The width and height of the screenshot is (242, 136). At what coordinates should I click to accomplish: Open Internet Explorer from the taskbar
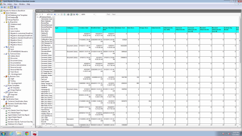(11, 133)
